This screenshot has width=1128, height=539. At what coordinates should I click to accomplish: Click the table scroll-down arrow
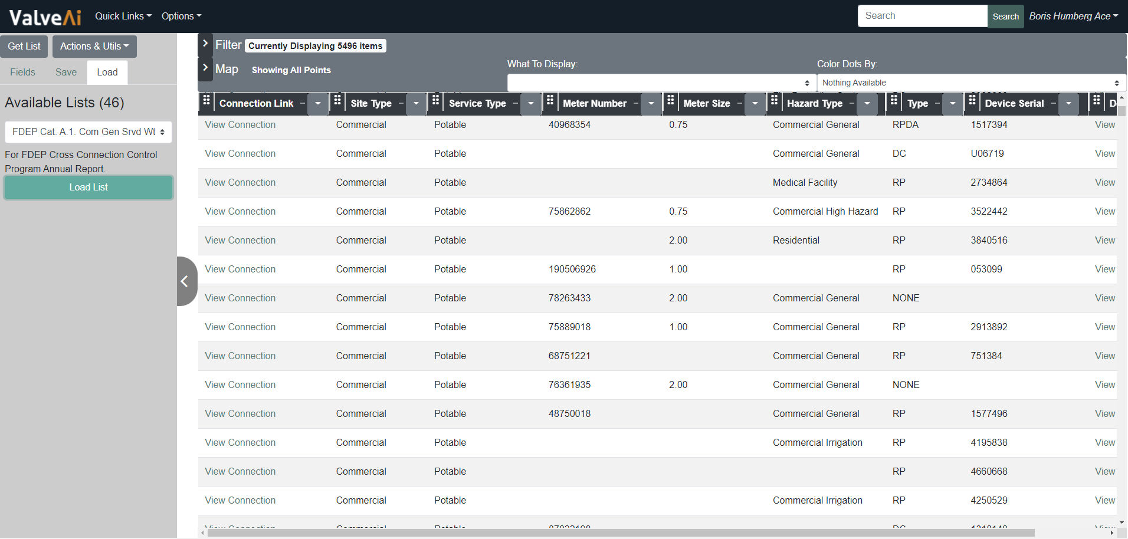click(1122, 522)
